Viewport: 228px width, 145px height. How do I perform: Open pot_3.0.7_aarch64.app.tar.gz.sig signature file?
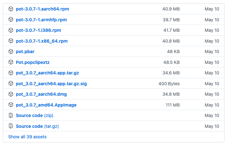tap(51, 84)
